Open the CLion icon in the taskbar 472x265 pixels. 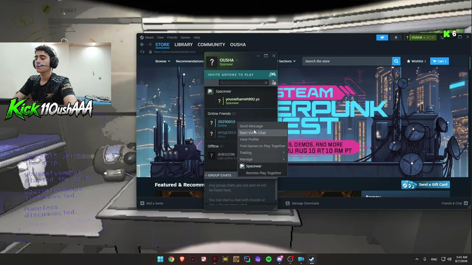(x=247, y=259)
